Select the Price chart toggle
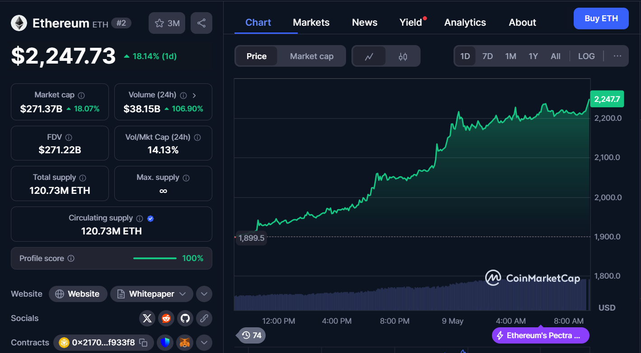This screenshot has width=641, height=353. (x=257, y=56)
